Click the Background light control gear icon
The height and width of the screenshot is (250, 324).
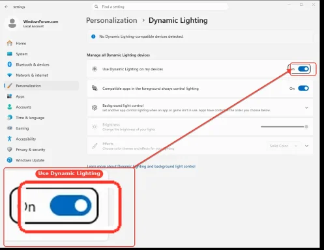(x=95, y=107)
